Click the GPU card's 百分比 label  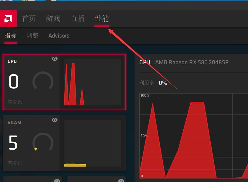pos(15,102)
